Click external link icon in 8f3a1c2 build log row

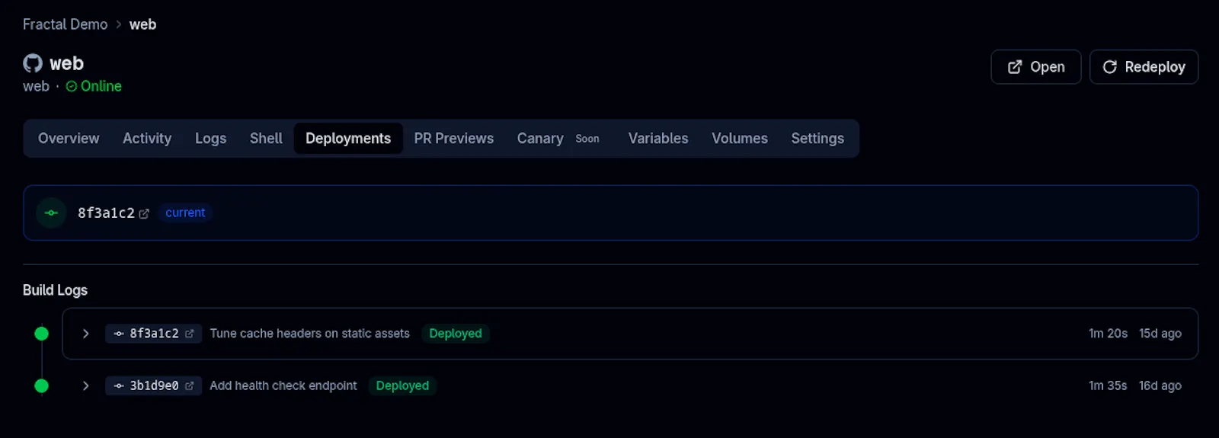(190, 334)
